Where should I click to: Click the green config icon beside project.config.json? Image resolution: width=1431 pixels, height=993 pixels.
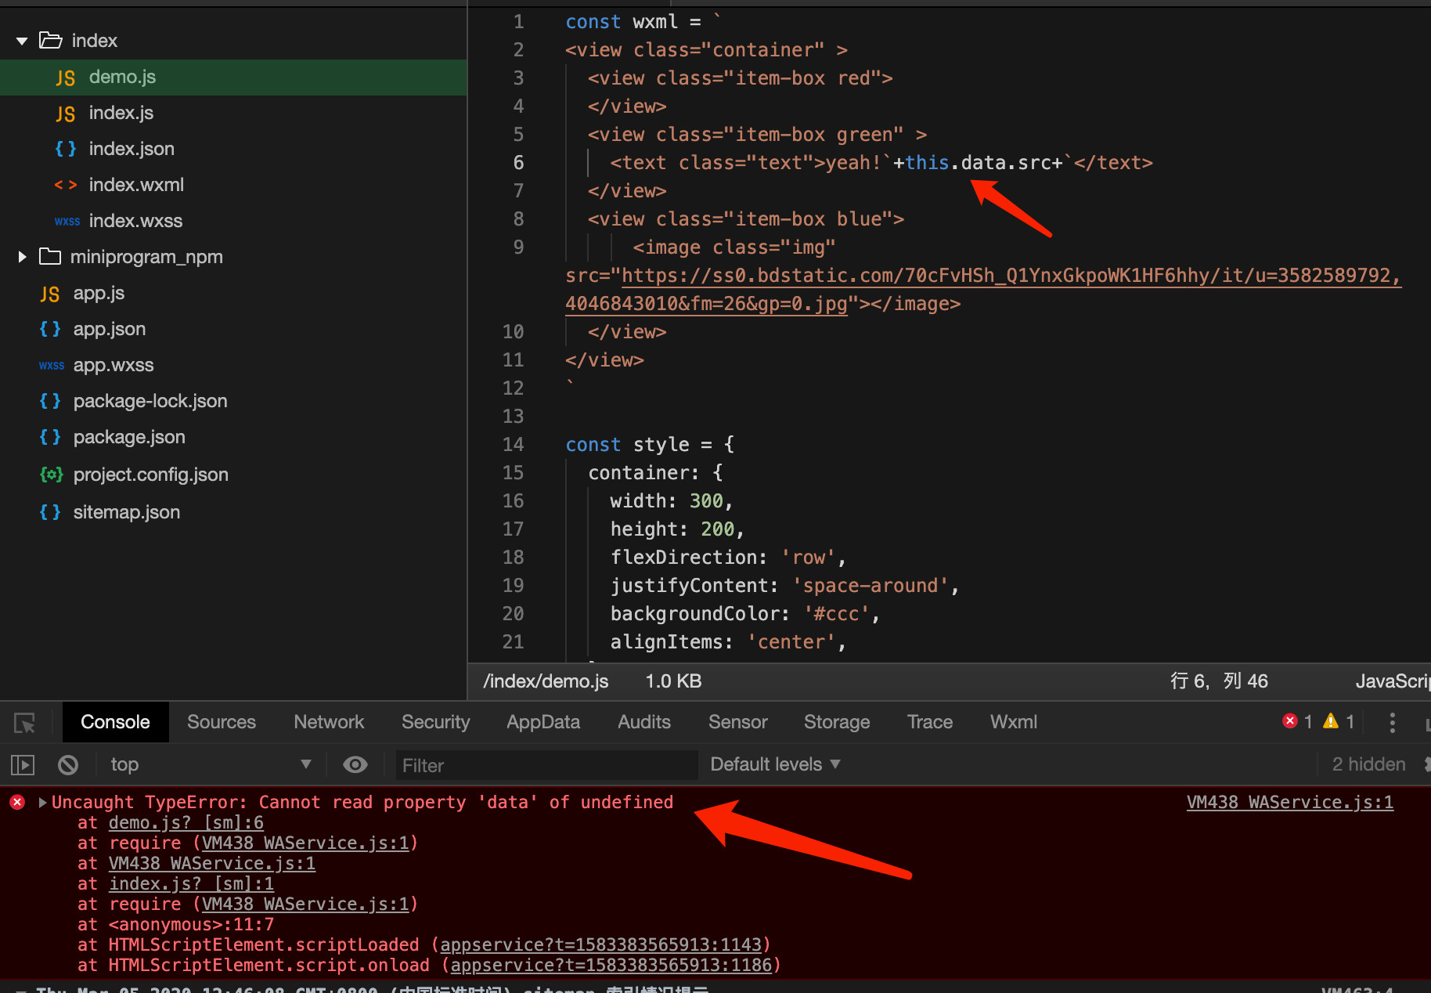coord(52,475)
